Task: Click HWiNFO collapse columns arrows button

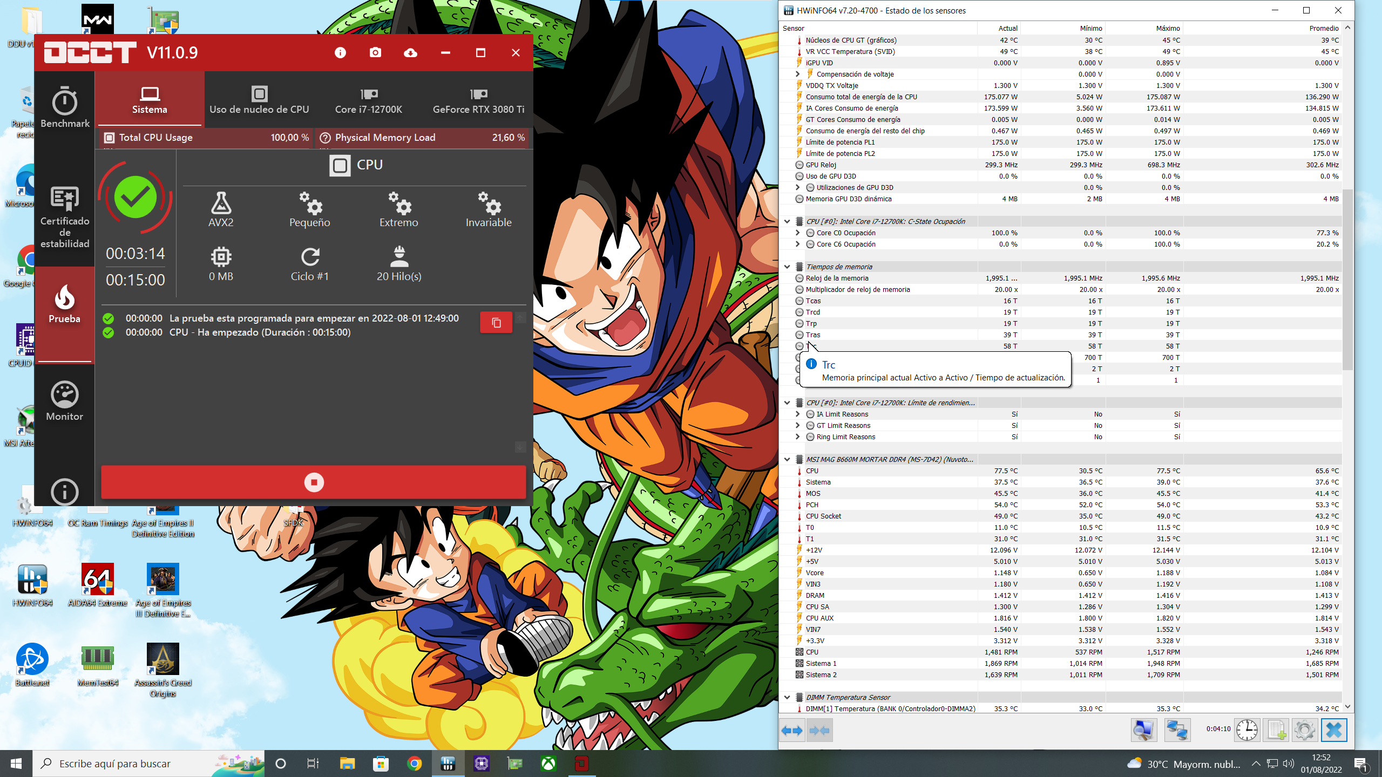Action: click(819, 731)
